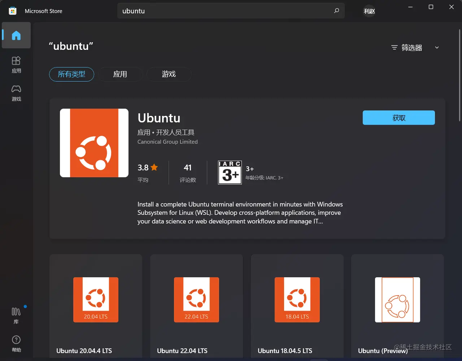Open the 帮助 (Help) page in sidebar
Screen dimensions: 462x361
pos(16,344)
